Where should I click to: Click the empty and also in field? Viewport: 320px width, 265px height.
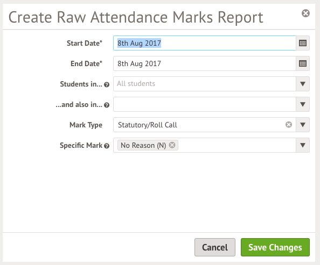205,104
